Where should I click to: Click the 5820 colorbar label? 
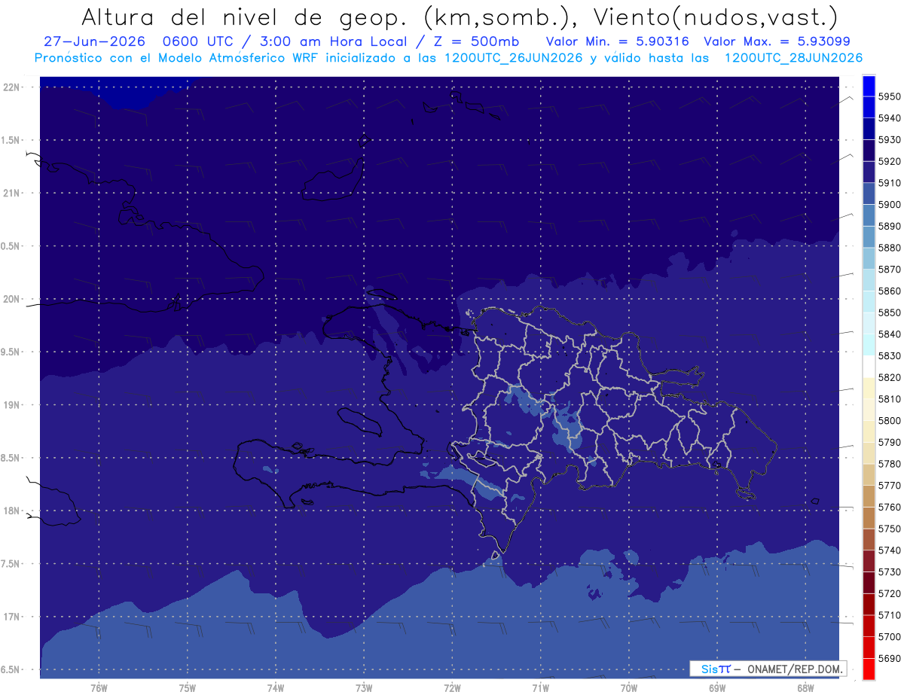890,377
